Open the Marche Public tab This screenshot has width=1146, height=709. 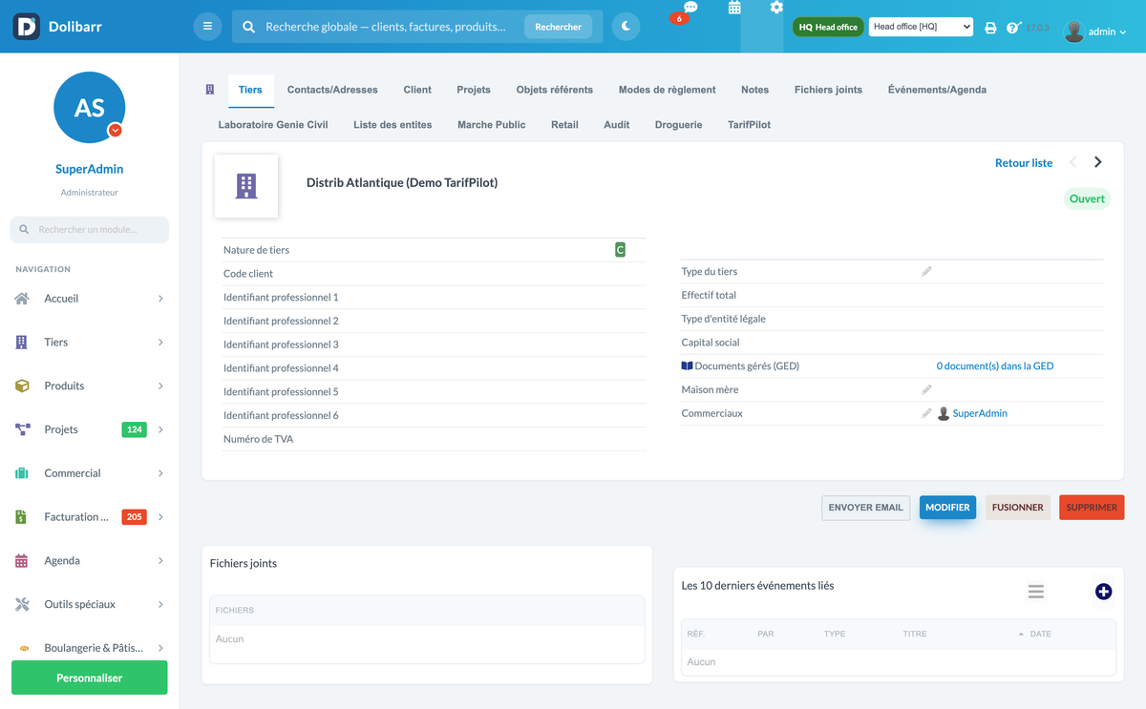click(x=491, y=125)
